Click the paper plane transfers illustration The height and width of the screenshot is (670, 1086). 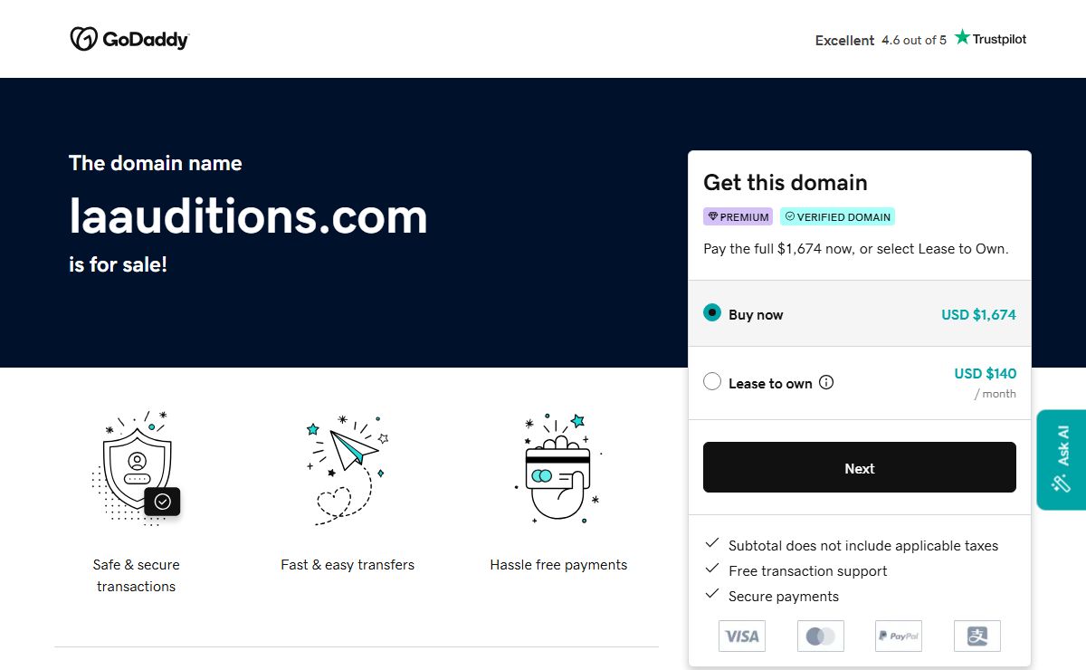[348, 468]
